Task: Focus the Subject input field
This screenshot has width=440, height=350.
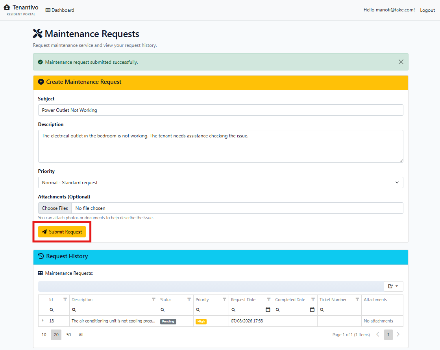Action: point(220,110)
